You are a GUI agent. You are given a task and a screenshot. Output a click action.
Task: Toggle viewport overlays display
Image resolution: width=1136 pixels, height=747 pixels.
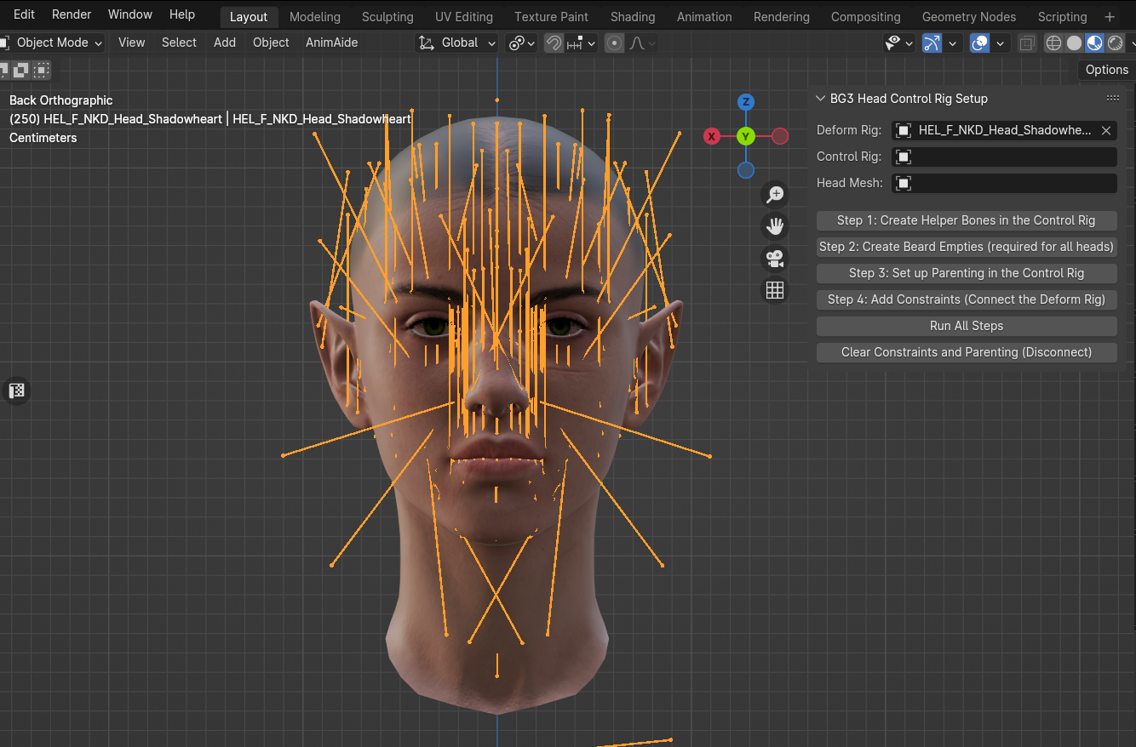pyautogui.click(x=980, y=43)
